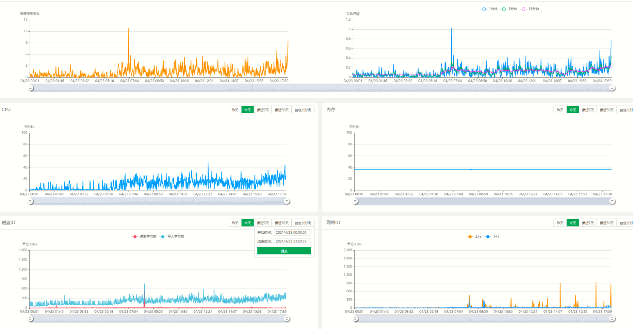Click the 网络IO panel title
This screenshot has height=329, width=633.
click(x=333, y=222)
